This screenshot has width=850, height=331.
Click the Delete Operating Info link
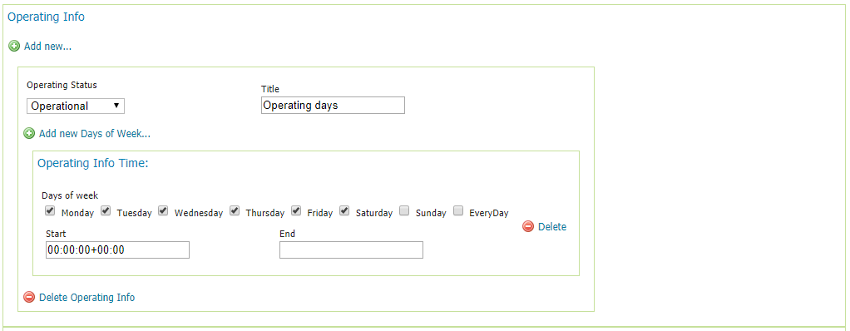click(86, 297)
